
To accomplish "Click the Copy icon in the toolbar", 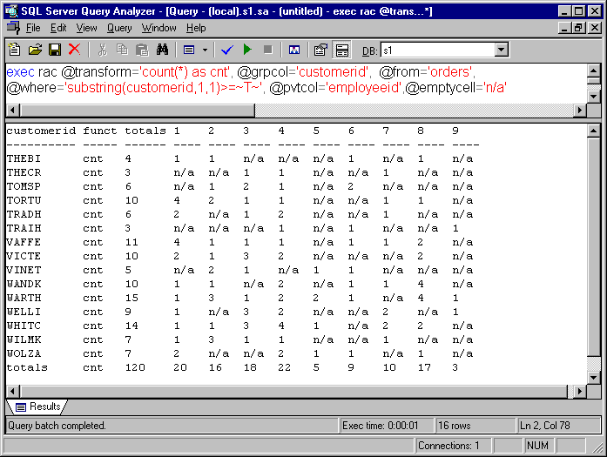I will [122, 50].
